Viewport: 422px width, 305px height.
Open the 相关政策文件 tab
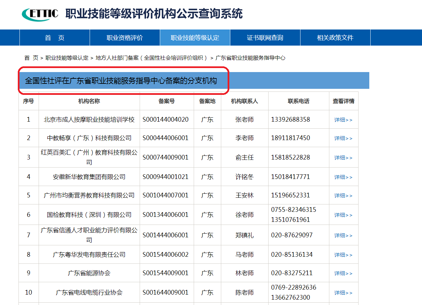pos(335,38)
